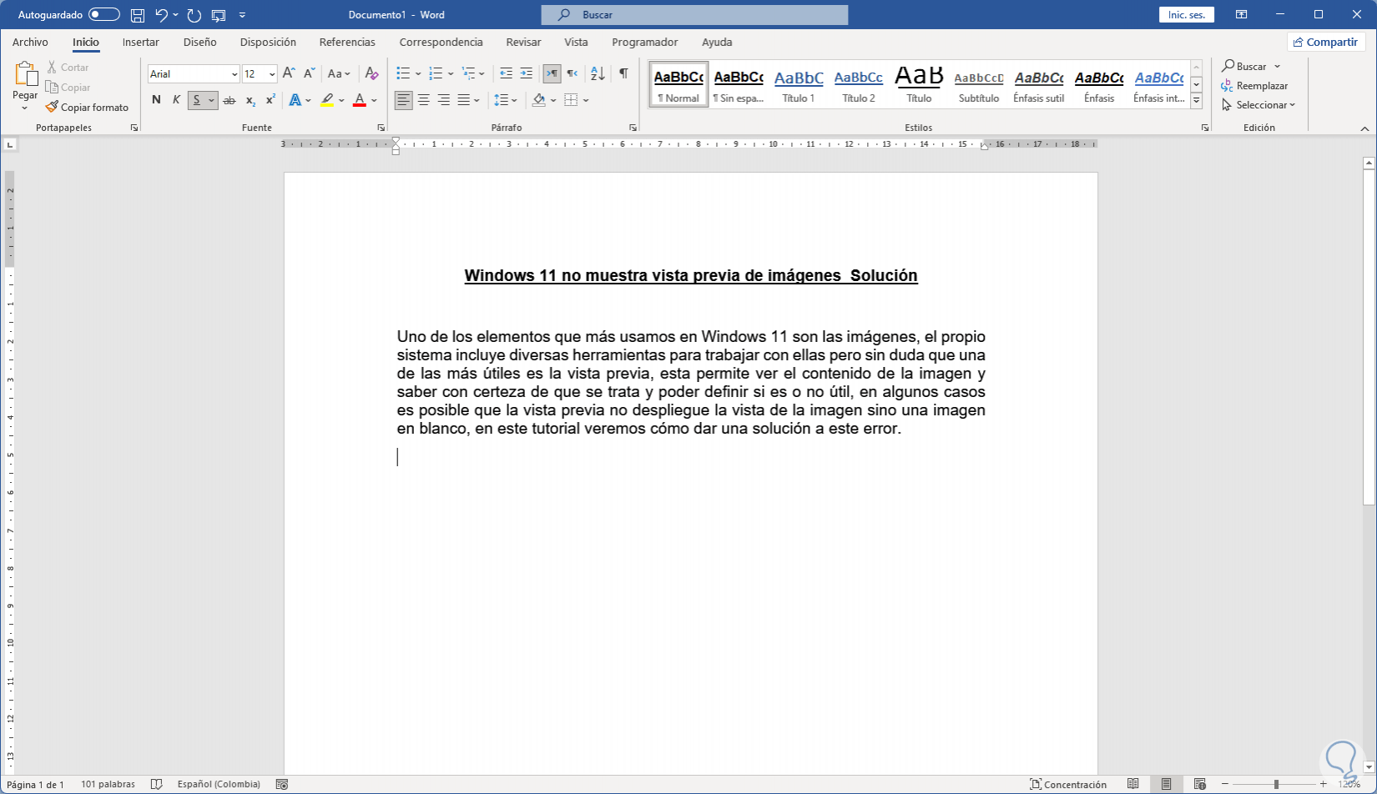
Task: Clear all formatting with the eraser A icon
Action: coord(372,73)
